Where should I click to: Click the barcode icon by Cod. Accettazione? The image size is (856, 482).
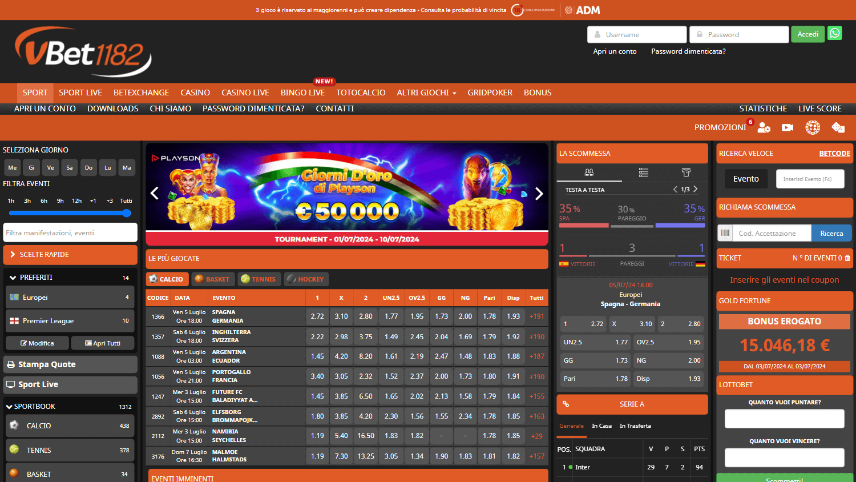coord(725,233)
